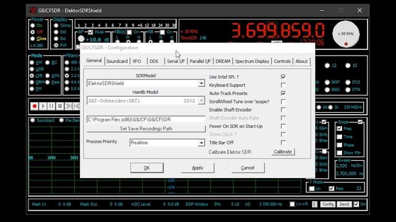Image resolution: width=396 pixels, height=222 pixels.
Task: Click the ZeroS button
Action: (x=344, y=204)
